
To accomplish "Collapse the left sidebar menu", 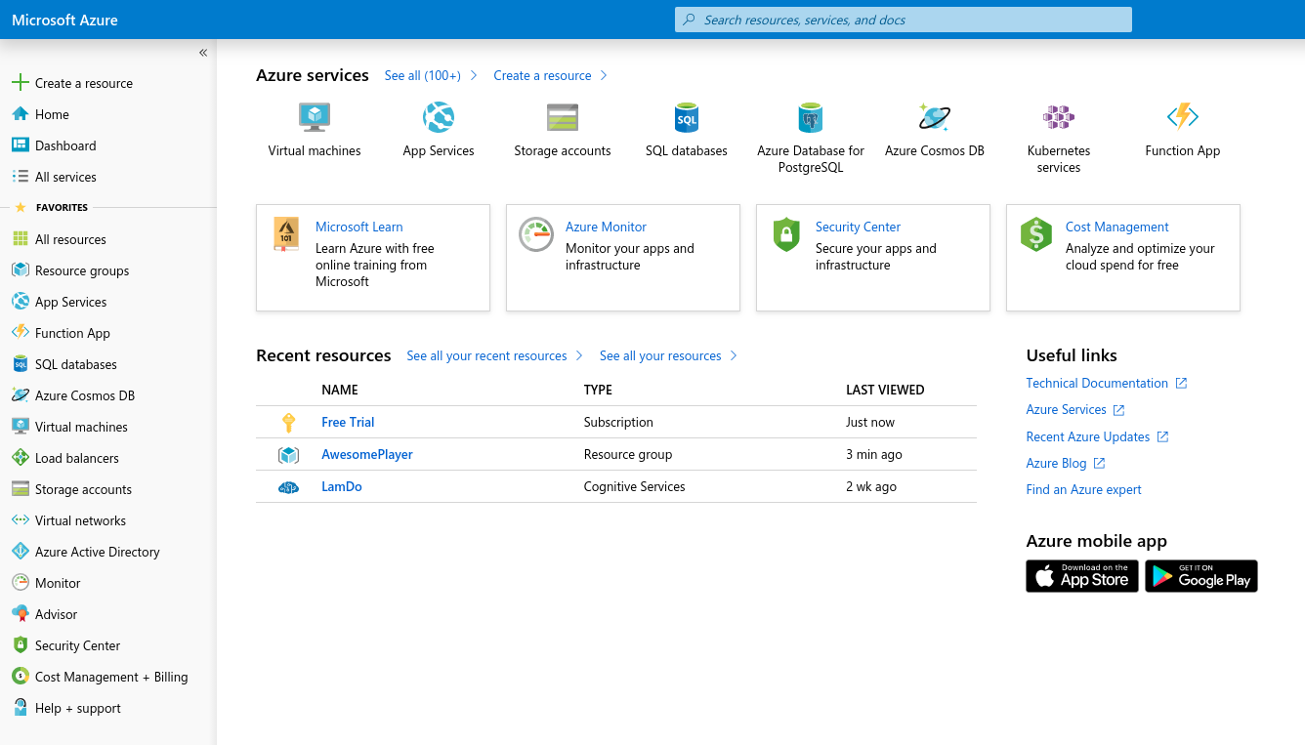I will coord(203,53).
